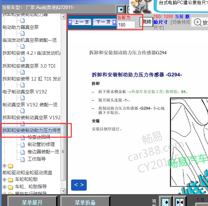The height and width of the screenshot is (206, 208).
Task: Open 工作指导 tree item
Action: tap(37, 159)
